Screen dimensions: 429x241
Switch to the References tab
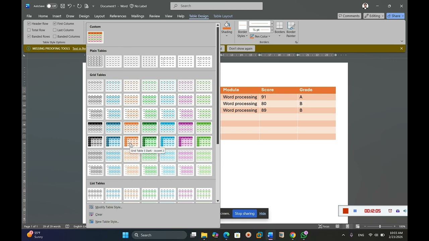click(118, 16)
